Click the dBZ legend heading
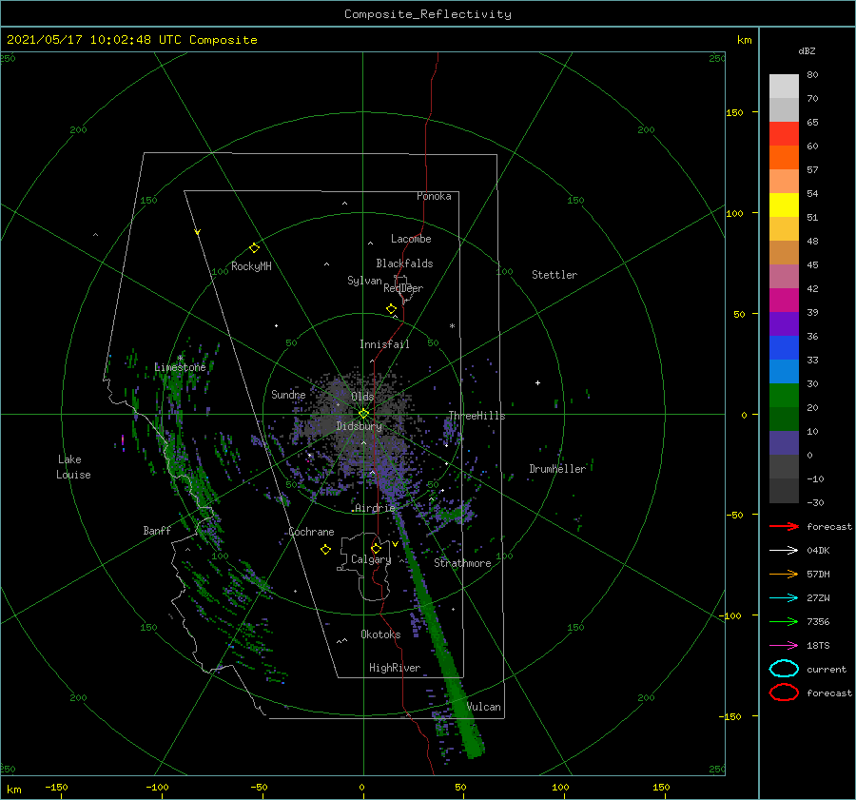 coord(807,50)
